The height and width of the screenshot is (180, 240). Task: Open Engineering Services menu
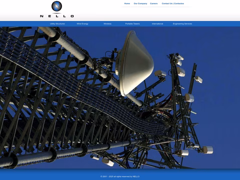[182, 24]
